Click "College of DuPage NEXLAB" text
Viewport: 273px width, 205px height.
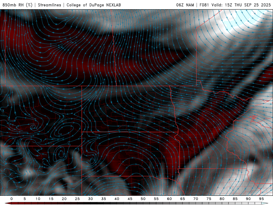pos(94,5)
